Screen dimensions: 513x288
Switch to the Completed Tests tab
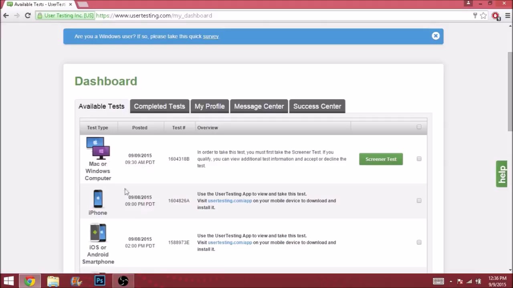point(160,106)
